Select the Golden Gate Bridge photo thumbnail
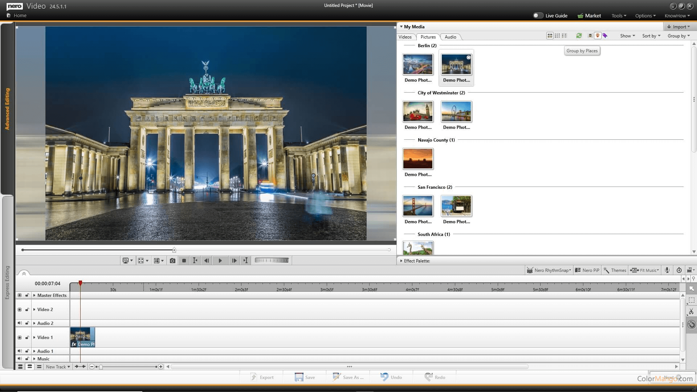The height and width of the screenshot is (392, 697). coord(418,205)
